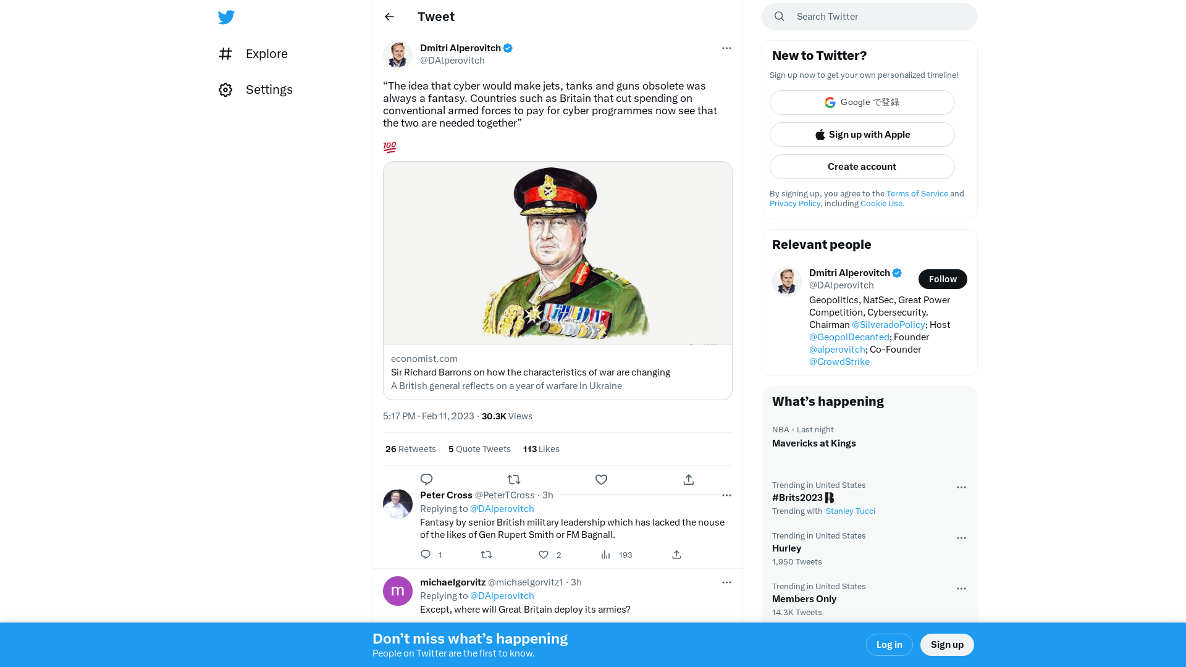Click the like heart icon on main tweet
Screen dimensions: 1186x667
601,479
